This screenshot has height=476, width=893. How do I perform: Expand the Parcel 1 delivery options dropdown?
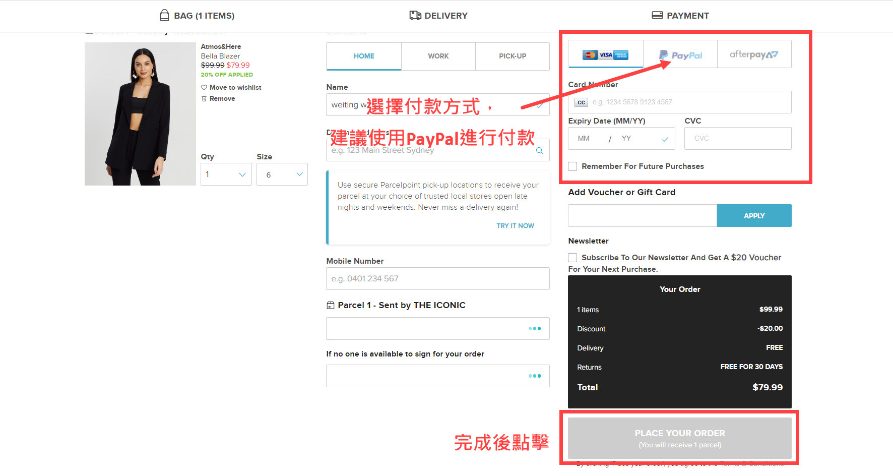(x=437, y=329)
